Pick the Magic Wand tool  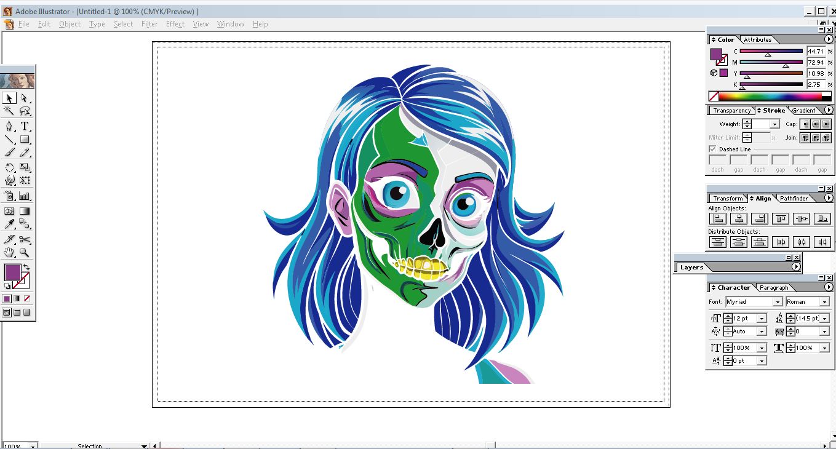click(x=9, y=111)
